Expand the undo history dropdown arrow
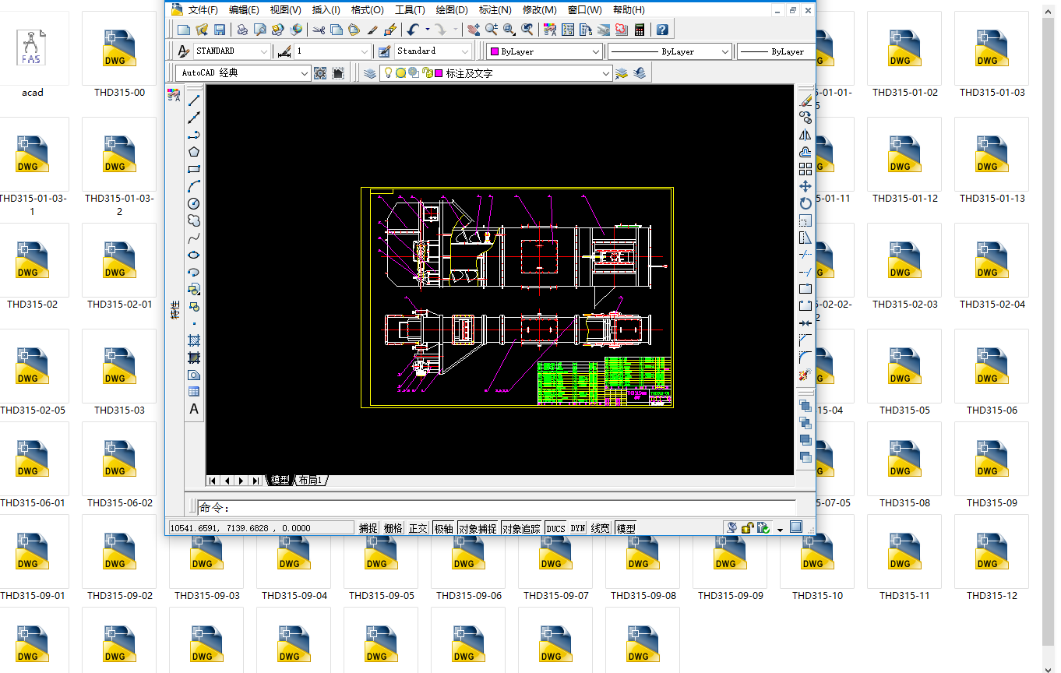This screenshot has width=1061, height=673. pyautogui.click(x=427, y=30)
